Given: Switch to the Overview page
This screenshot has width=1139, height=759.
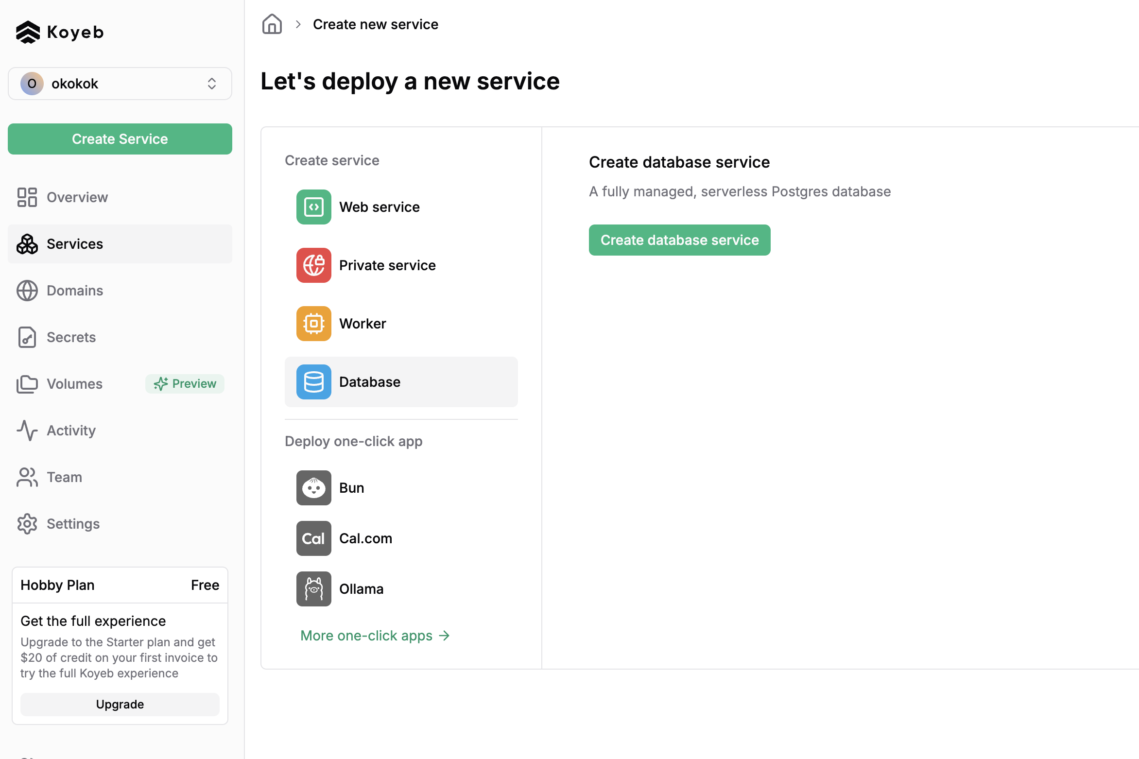Looking at the screenshot, I should coord(77,197).
